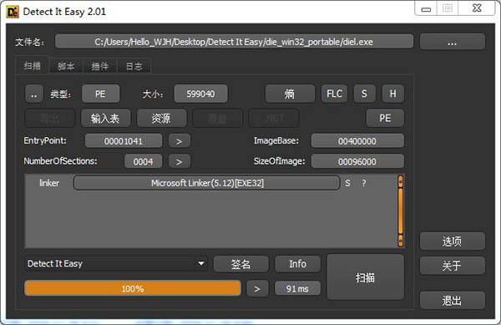Click the arrow button next to NumberOfSections
The width and height of the screenshot is (501, 325).
[180, 161]
